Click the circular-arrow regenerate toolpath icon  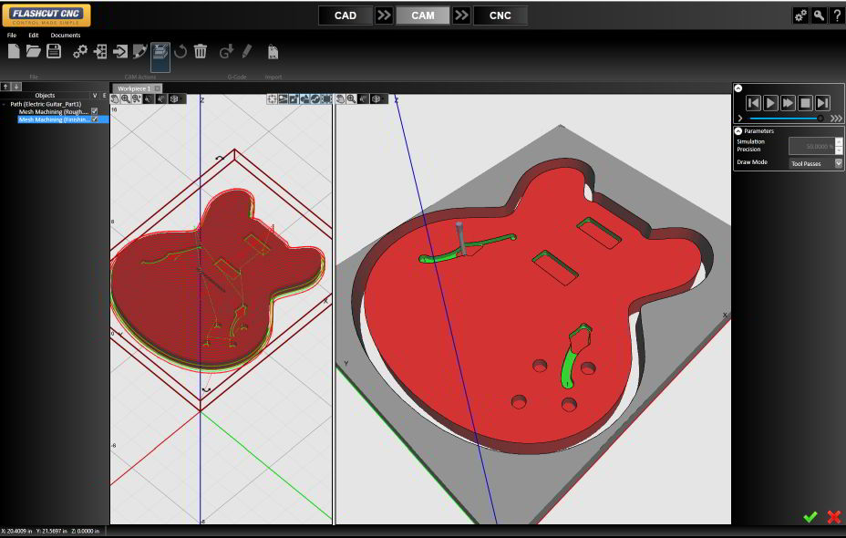click(181, 52)
